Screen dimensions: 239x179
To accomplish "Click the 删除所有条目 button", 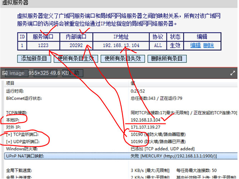I will point(167,58).
